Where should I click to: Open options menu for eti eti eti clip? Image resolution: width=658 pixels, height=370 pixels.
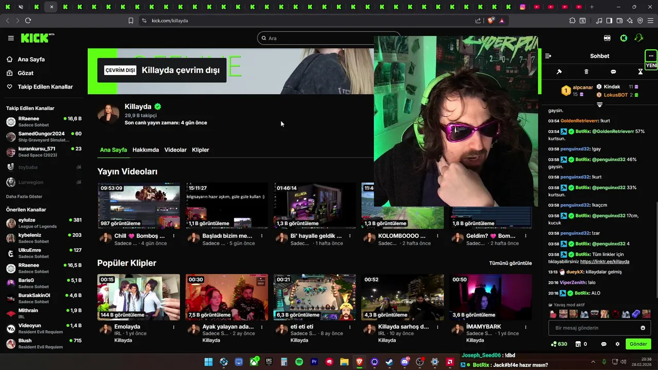click(350, 327)
